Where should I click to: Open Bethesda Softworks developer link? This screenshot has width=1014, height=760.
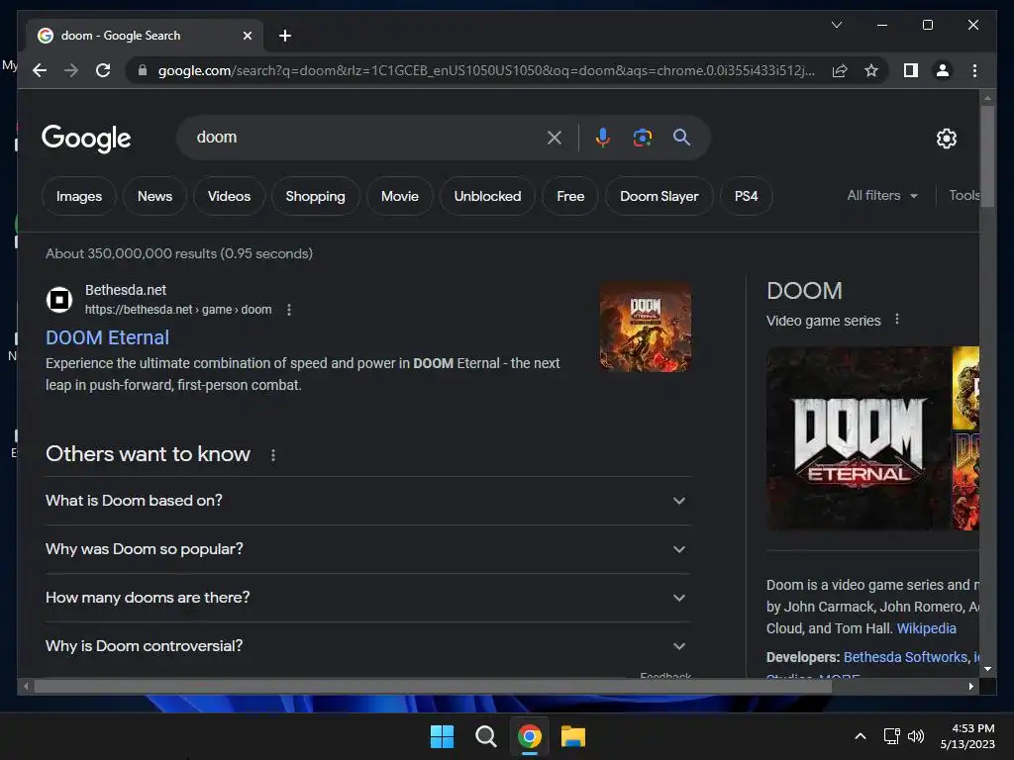tap(905, 657)
